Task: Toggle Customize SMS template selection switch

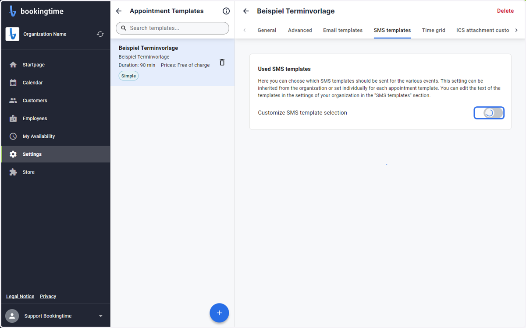Action: (x=489, y=113)
